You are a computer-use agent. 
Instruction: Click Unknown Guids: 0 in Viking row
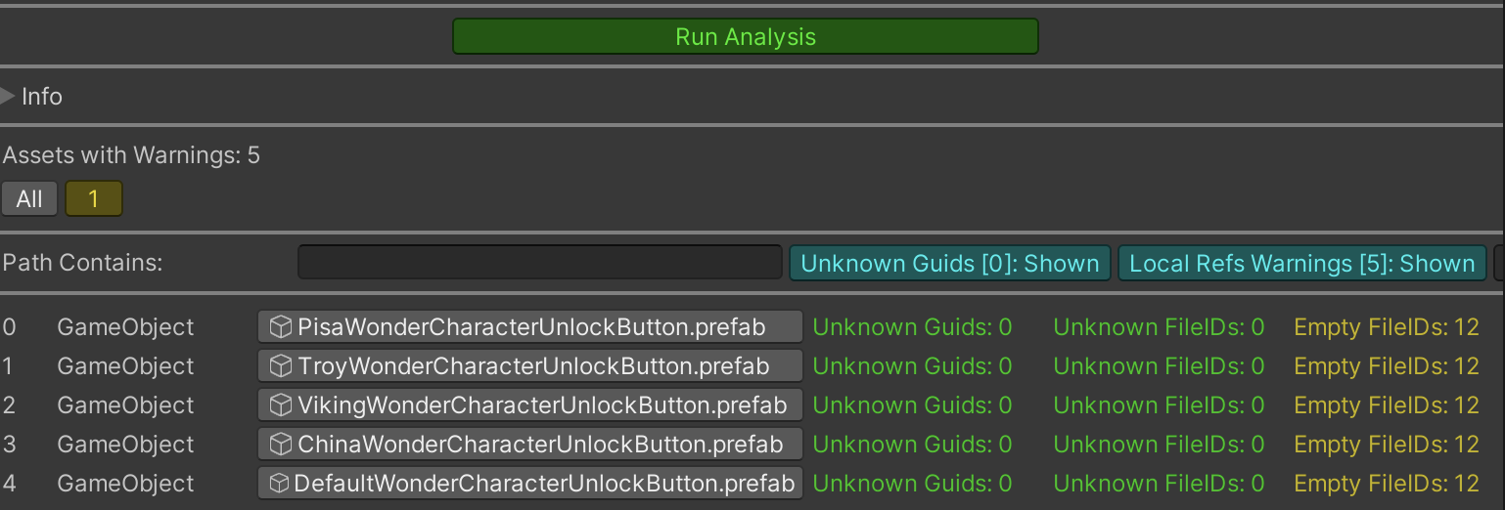click(912, 405)
